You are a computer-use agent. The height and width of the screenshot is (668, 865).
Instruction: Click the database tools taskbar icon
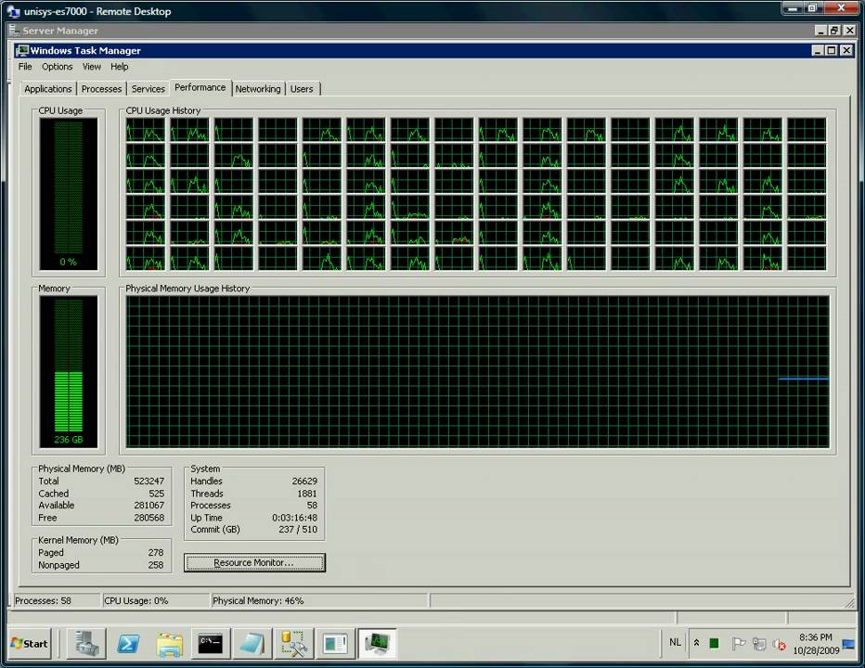click(x=293, y=643)
